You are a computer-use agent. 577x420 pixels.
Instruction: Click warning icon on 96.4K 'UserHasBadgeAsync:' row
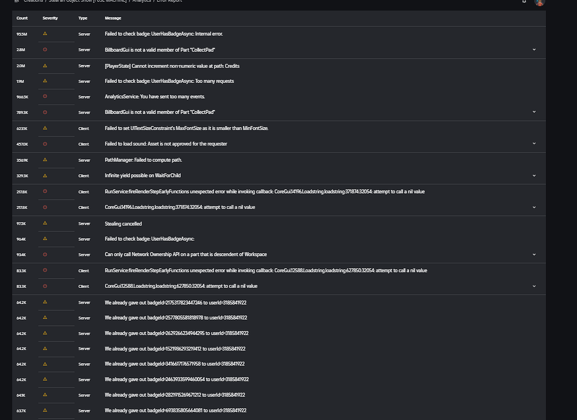[x=45, y=239]
